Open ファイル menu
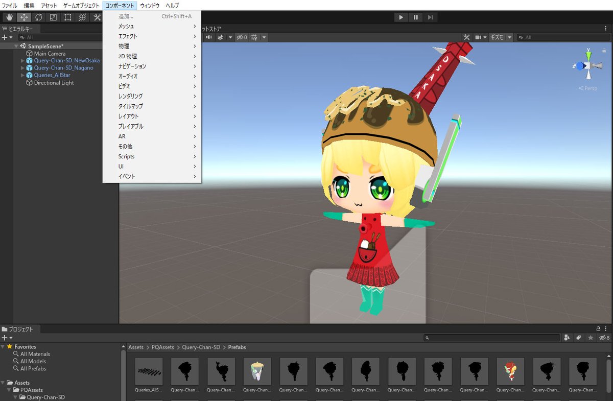 coord(10,5)
